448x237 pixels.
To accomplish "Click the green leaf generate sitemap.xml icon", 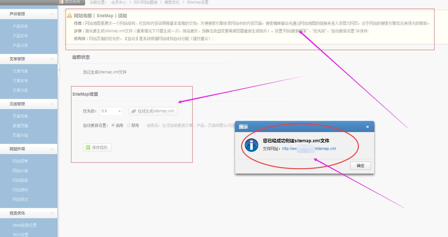I will 134,111.
